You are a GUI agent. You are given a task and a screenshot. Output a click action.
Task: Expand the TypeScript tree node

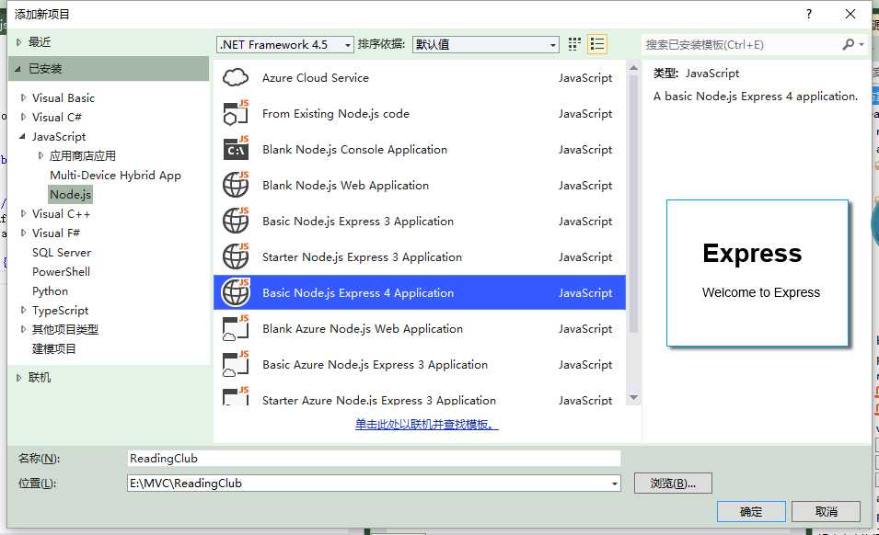coord(23,310)
